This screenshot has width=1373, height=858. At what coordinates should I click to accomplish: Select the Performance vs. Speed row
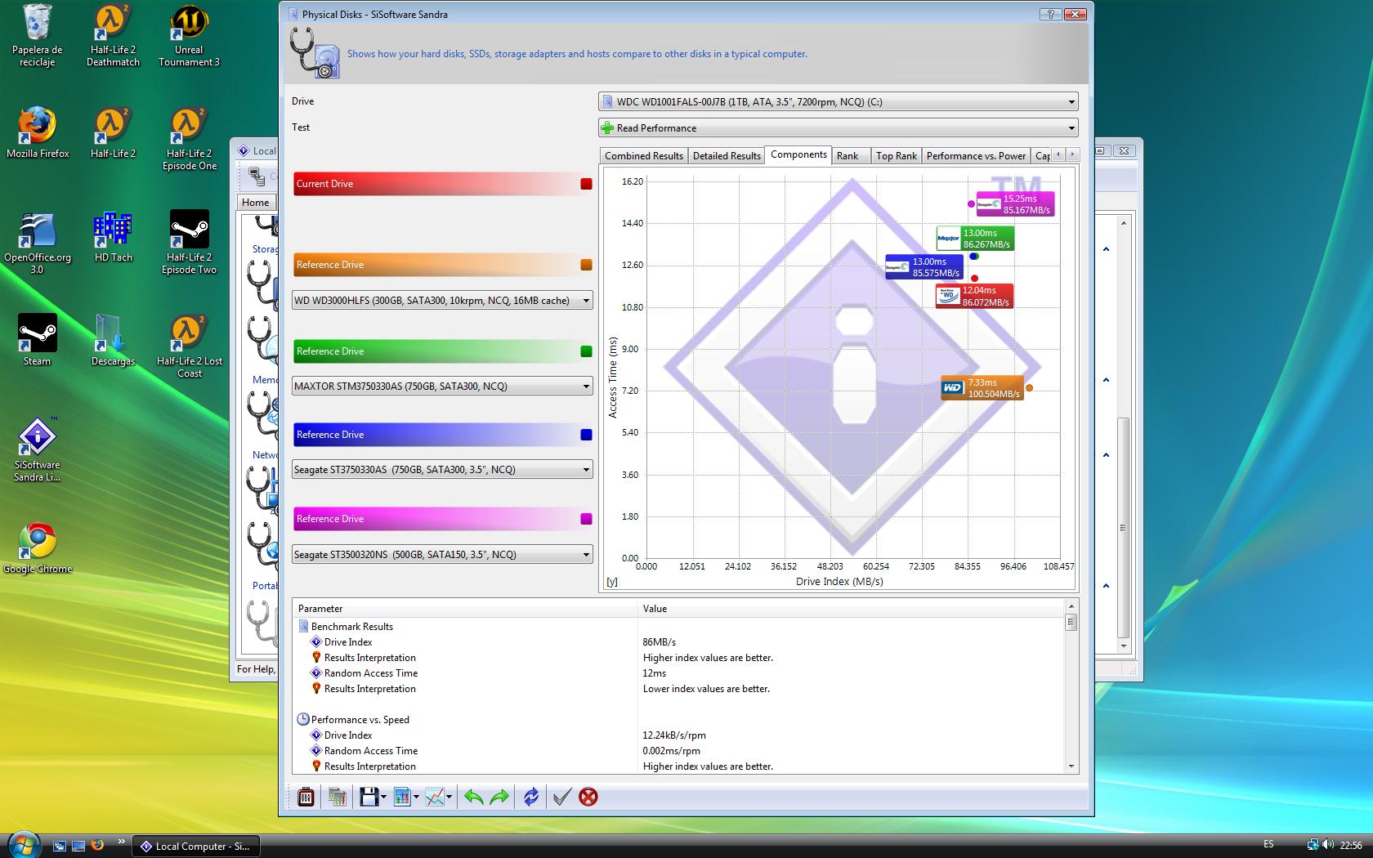tap(679, 720)
